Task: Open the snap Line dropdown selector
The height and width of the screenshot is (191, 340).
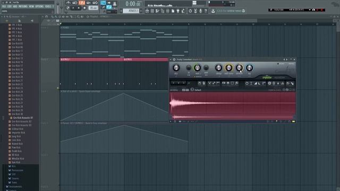Action: pyautogui.click(x=112, y=12)
